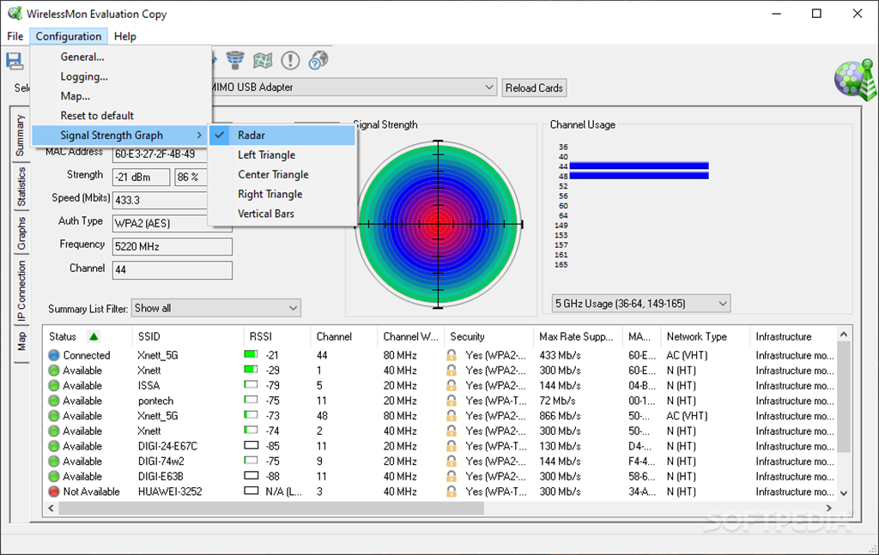Sort the list by SSID column header
The image size is (879, 555).
[188, 336]
